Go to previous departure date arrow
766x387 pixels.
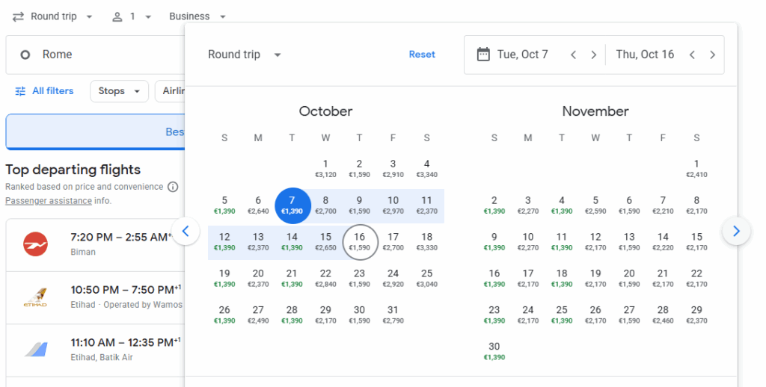coord(574,55)
